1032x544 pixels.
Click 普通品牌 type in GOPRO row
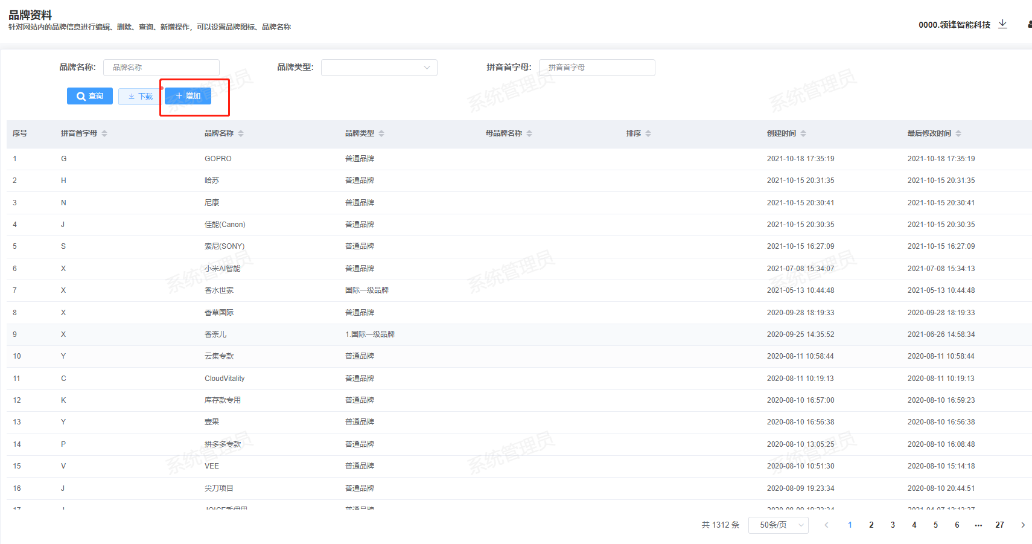pyautogui.click(x=360, y=159)
